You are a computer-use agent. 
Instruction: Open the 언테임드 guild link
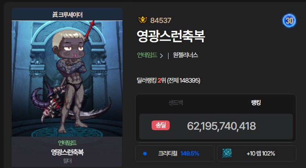[x=147, y=55]
